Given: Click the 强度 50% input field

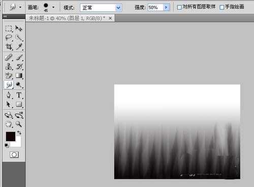Looking at the screenshot, I should coord(155,8).
